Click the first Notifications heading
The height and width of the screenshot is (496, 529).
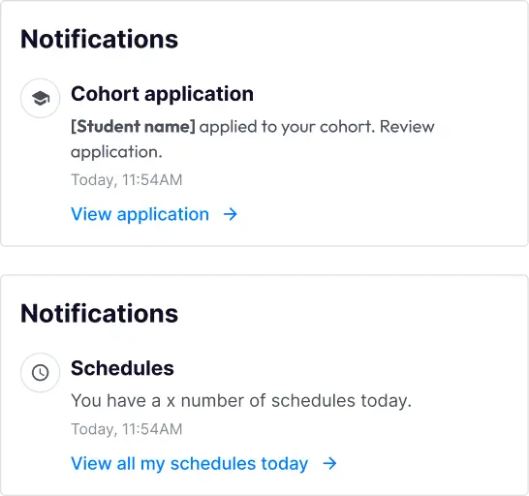pyautogui.click(x=99, y=39)
